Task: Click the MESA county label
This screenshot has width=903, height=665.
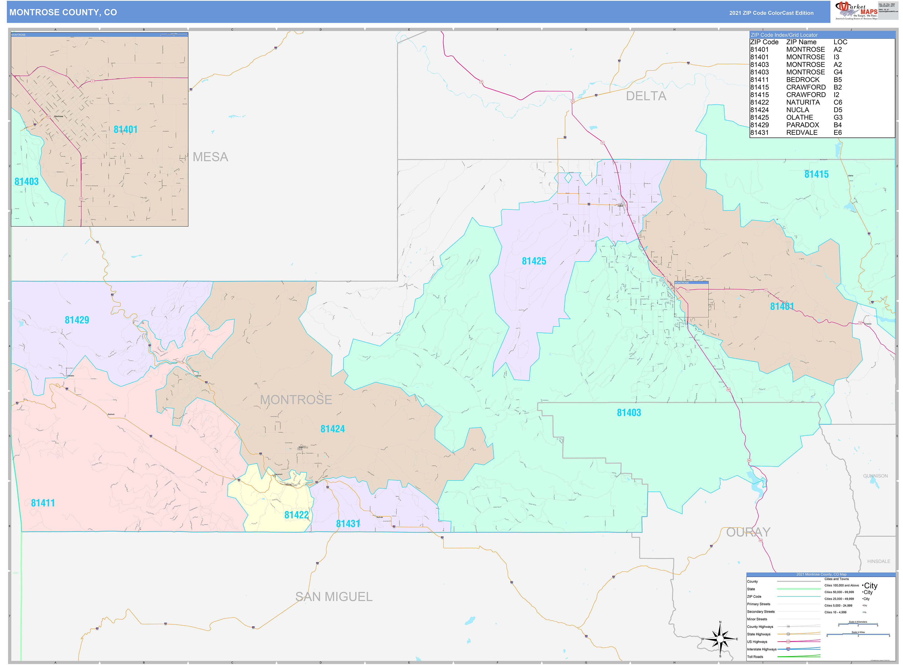Action: [210, 157]
